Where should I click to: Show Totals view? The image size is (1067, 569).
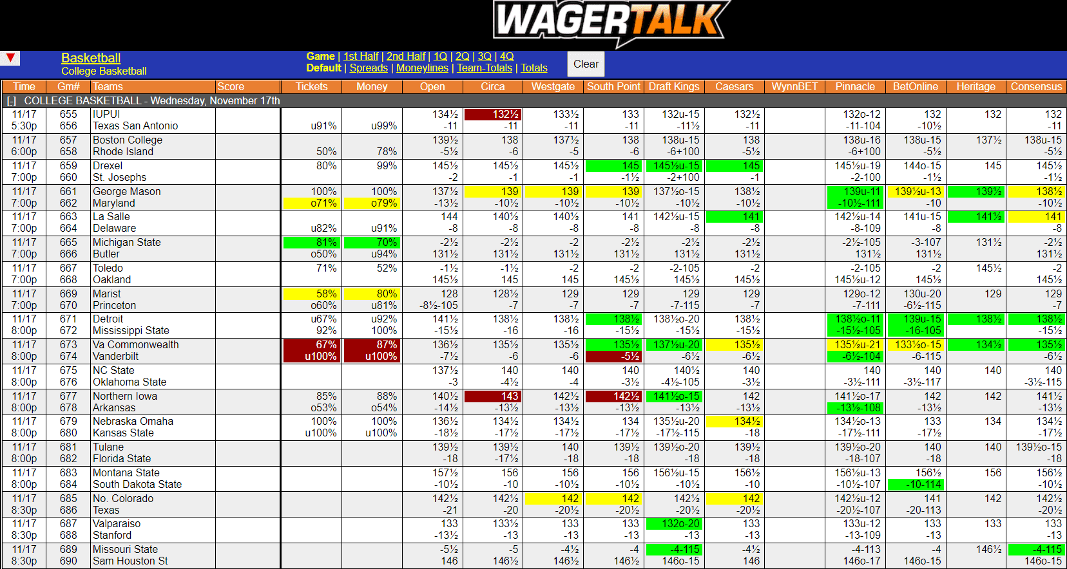534,68
